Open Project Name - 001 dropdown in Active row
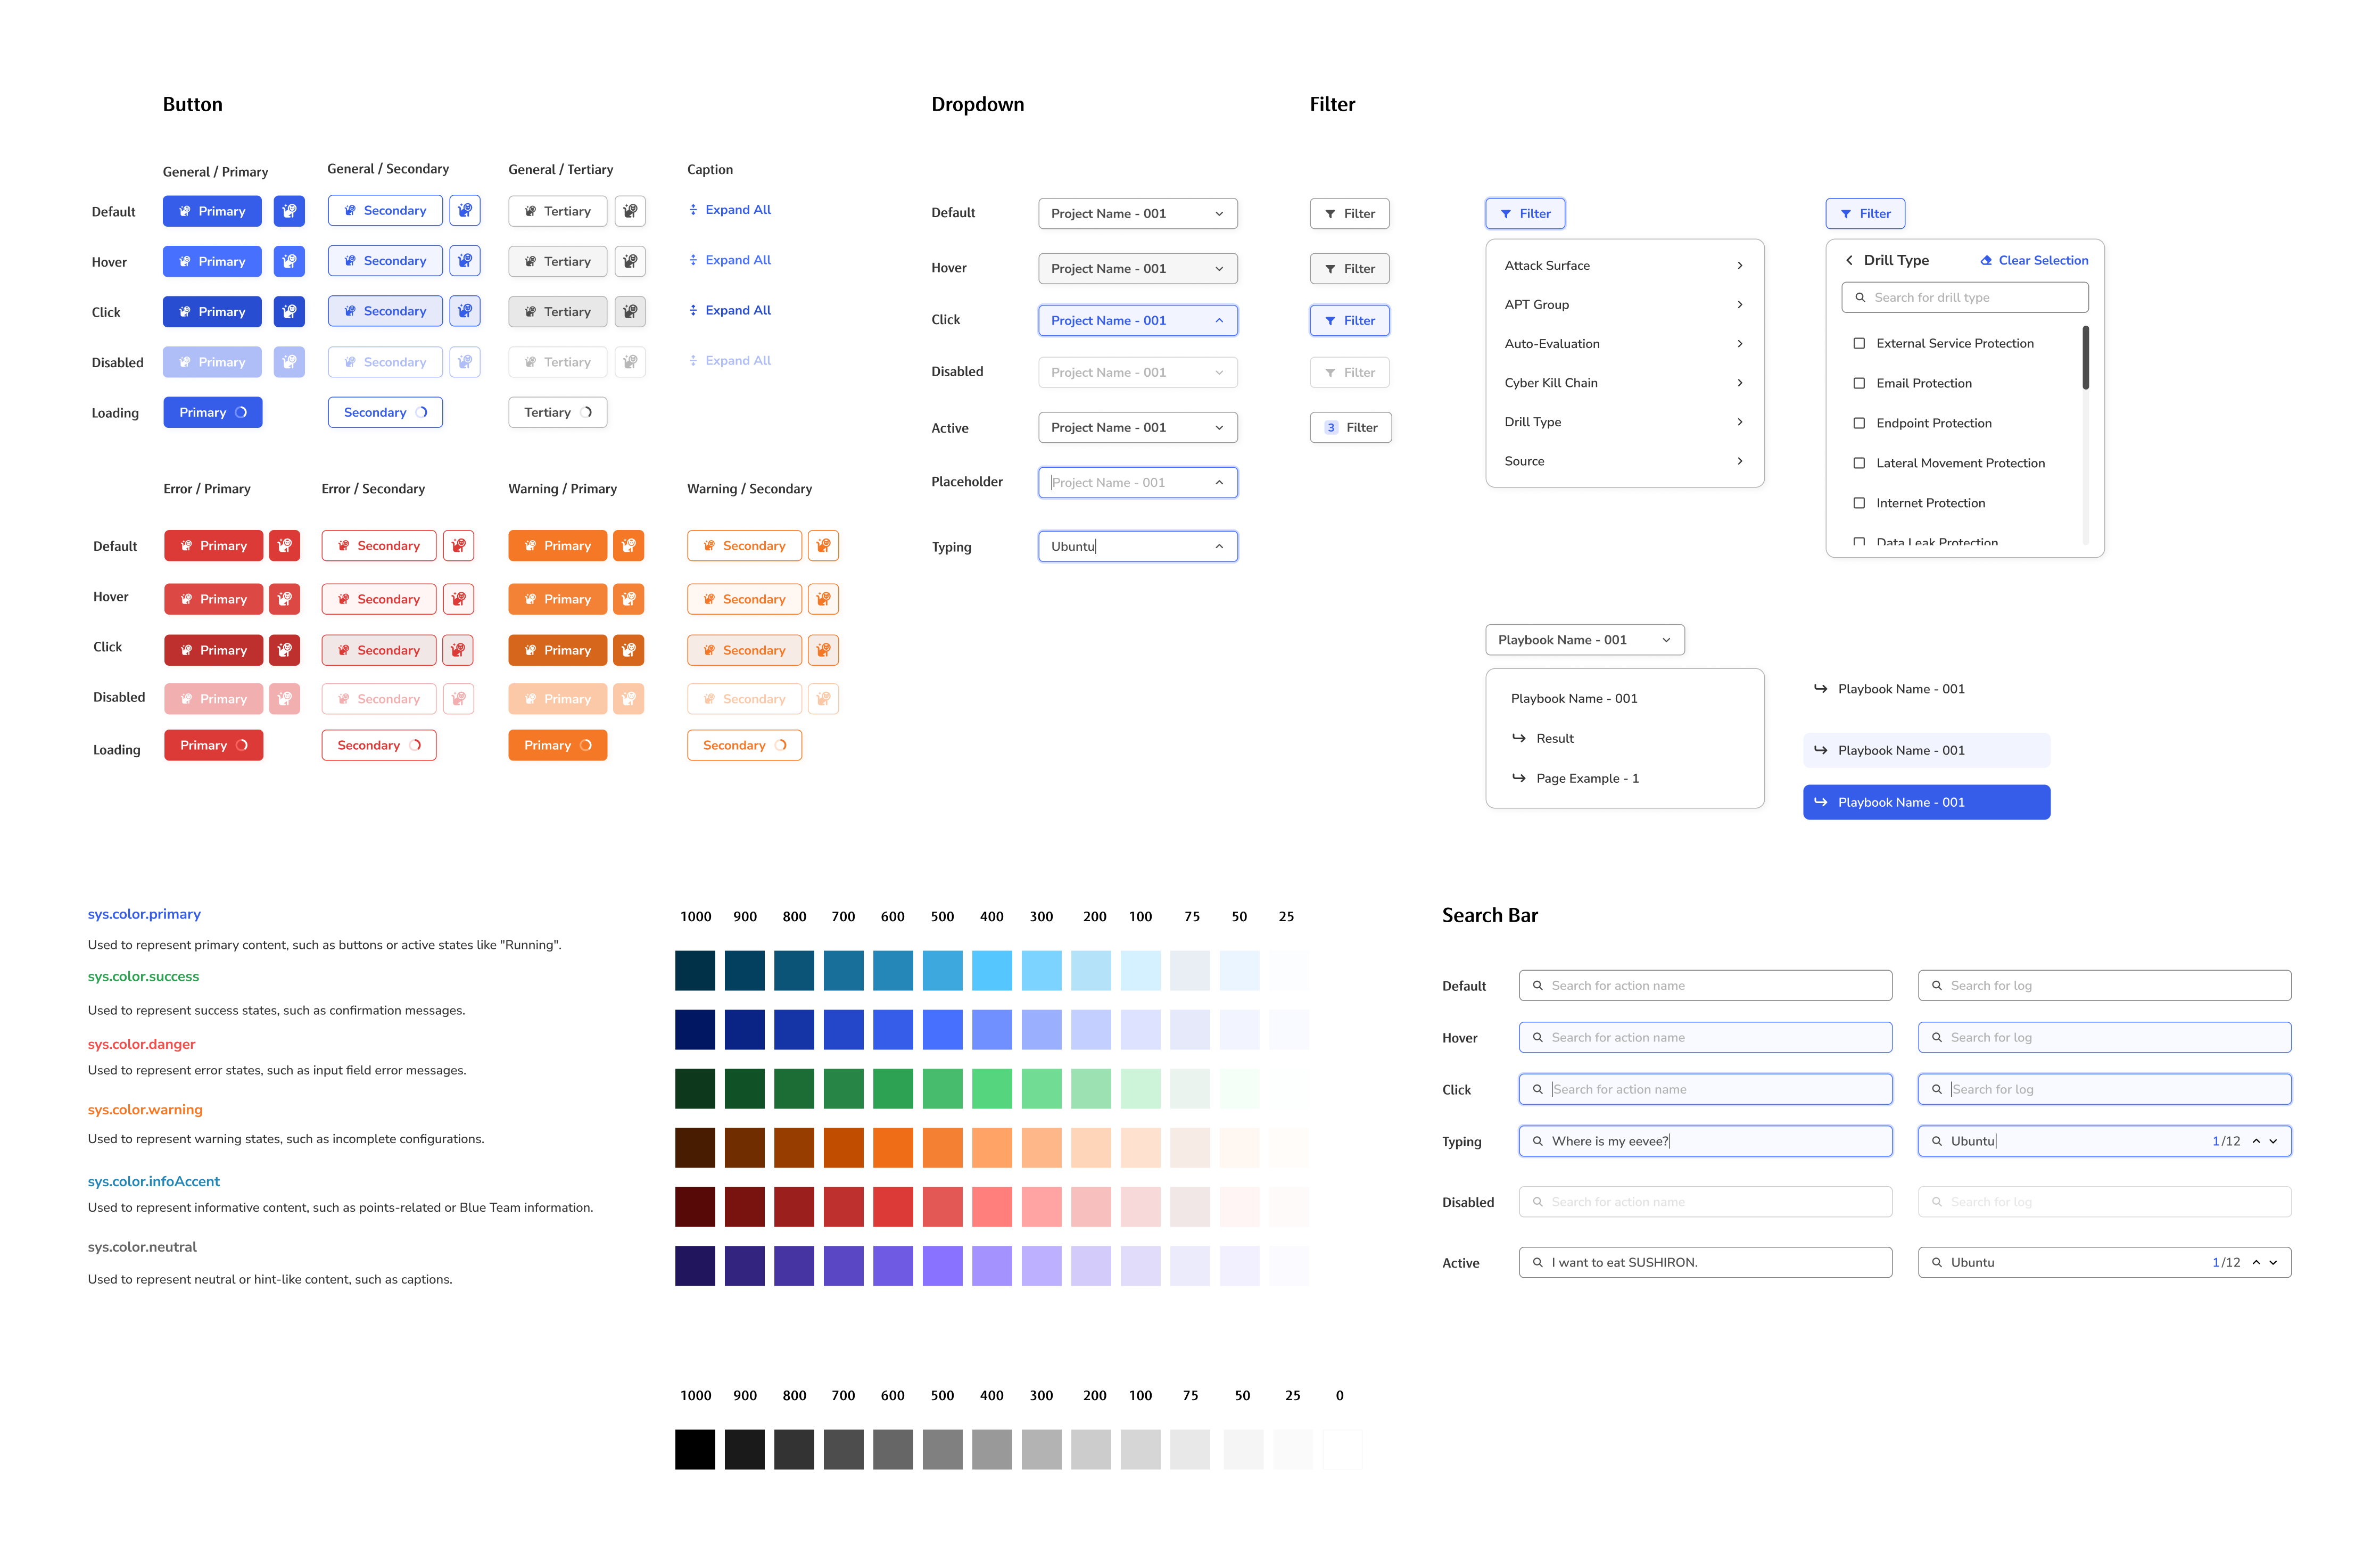2380x1564 pixels. (1138, 427)
